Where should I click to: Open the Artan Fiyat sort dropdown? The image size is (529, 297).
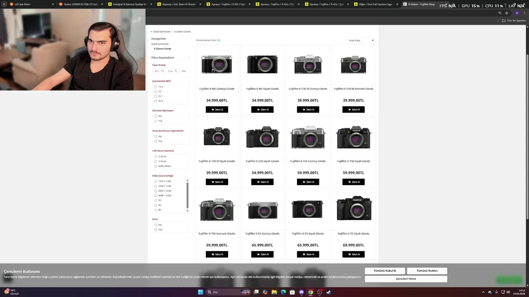click(361, 40)
